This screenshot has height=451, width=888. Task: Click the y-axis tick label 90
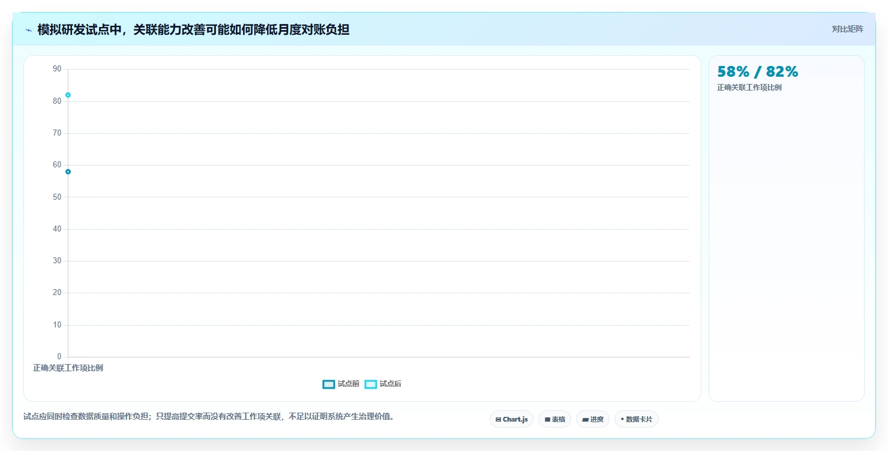click(x=57, y=69)
